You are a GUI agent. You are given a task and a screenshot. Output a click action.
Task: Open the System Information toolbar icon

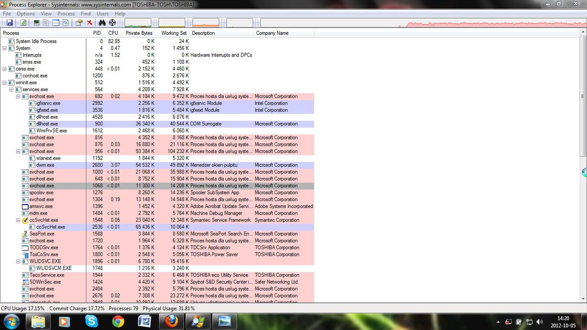pos(37,23)
